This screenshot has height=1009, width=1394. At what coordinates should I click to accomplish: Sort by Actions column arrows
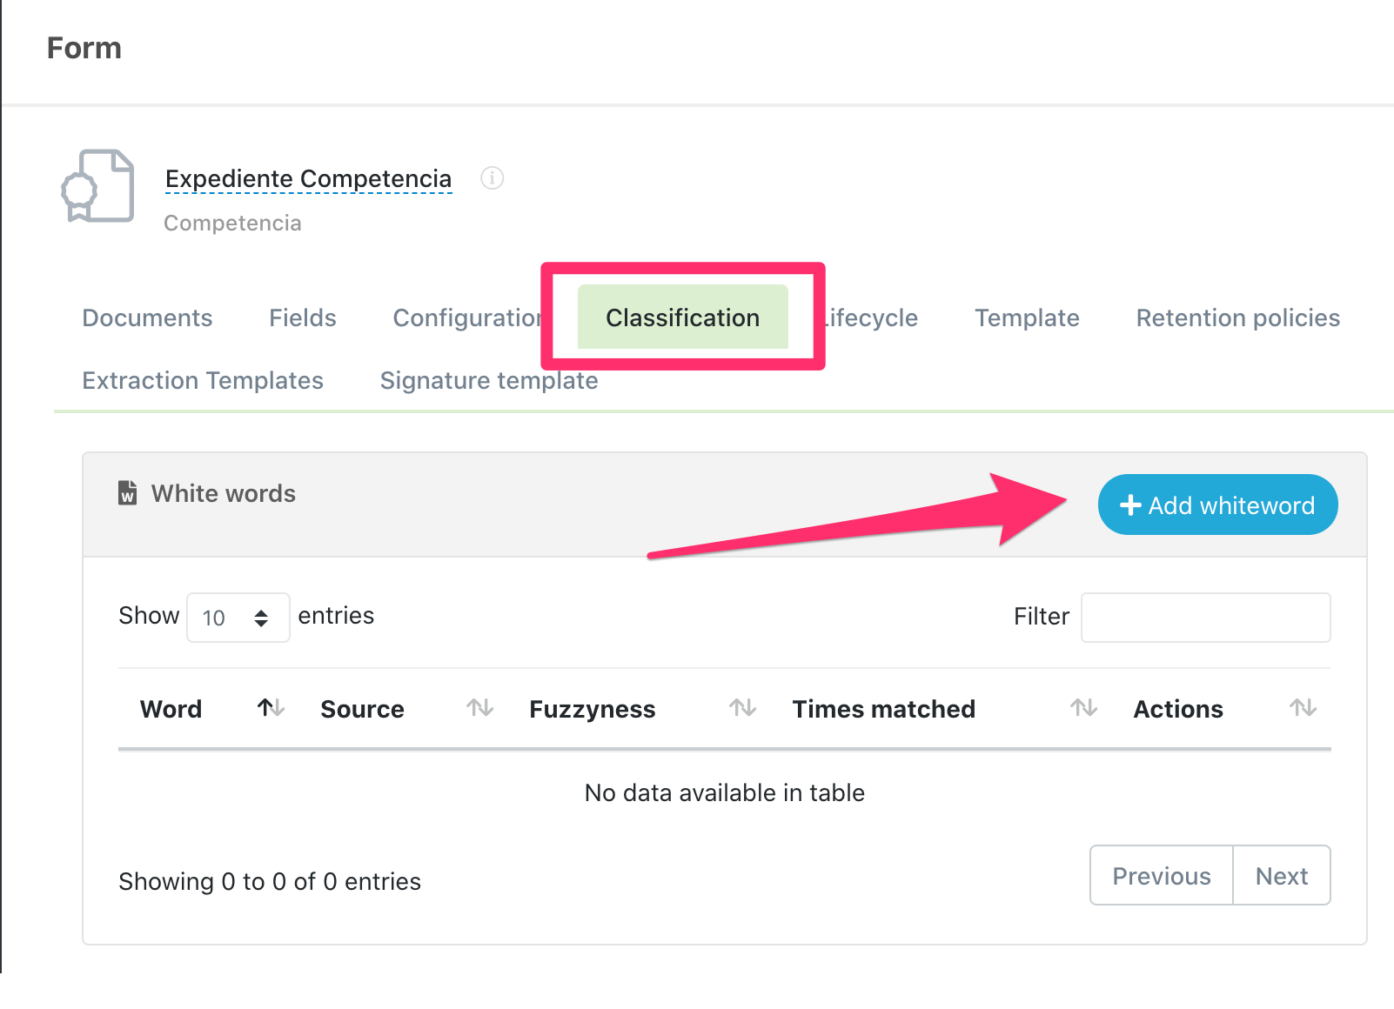pyautogui.click(x=1303, y=708)
